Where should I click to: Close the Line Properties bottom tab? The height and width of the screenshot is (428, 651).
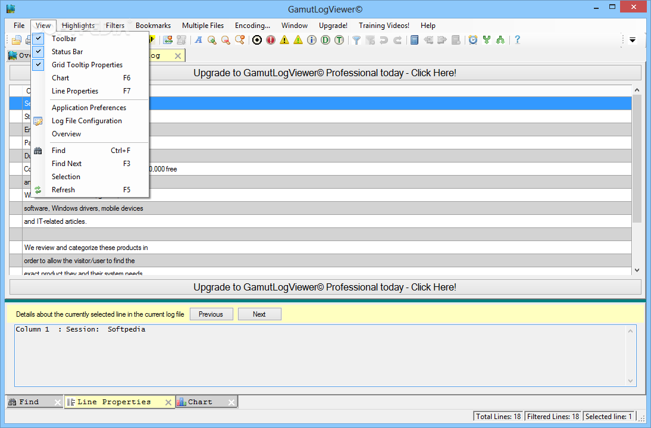[x=168, y=402]
